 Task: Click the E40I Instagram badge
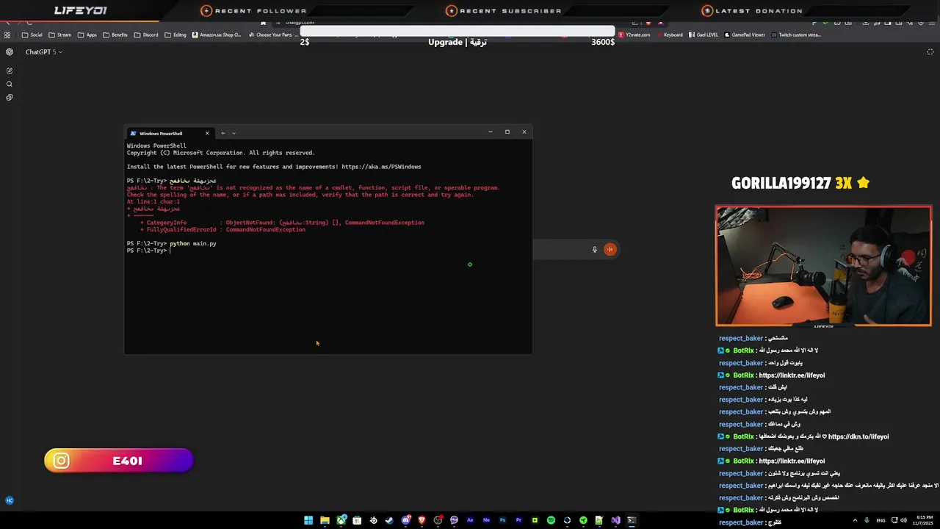coord(118,461)
